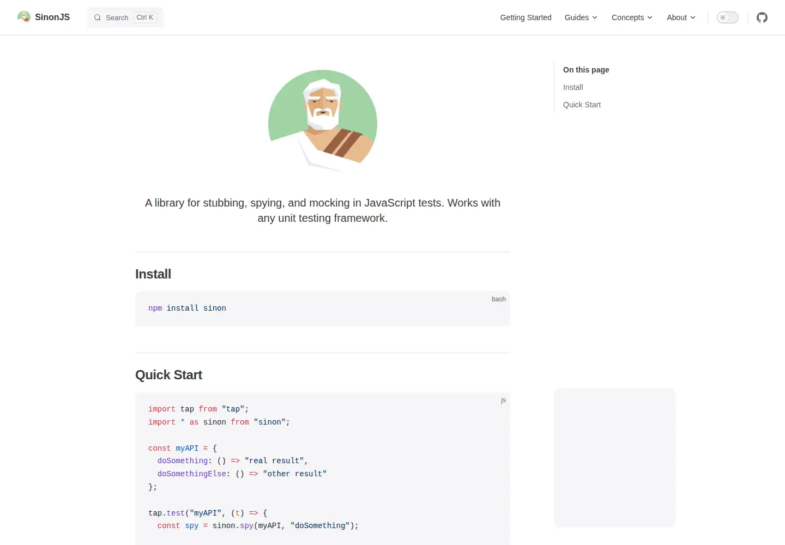Click the SinonJS site title

(52, 17)
